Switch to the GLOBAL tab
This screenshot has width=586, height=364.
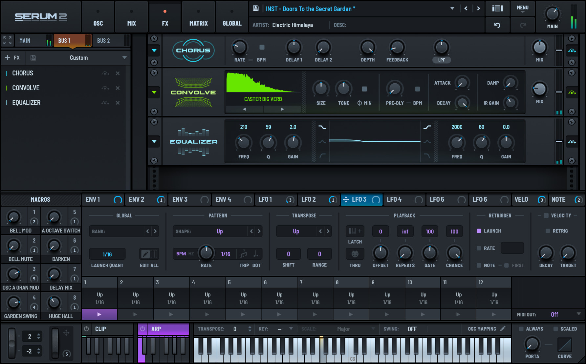tap(232, 17)
